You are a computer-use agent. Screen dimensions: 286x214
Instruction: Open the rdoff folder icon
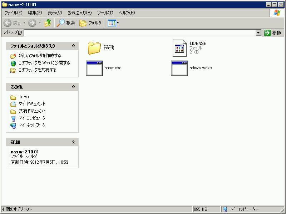click(x=94, y=48)
